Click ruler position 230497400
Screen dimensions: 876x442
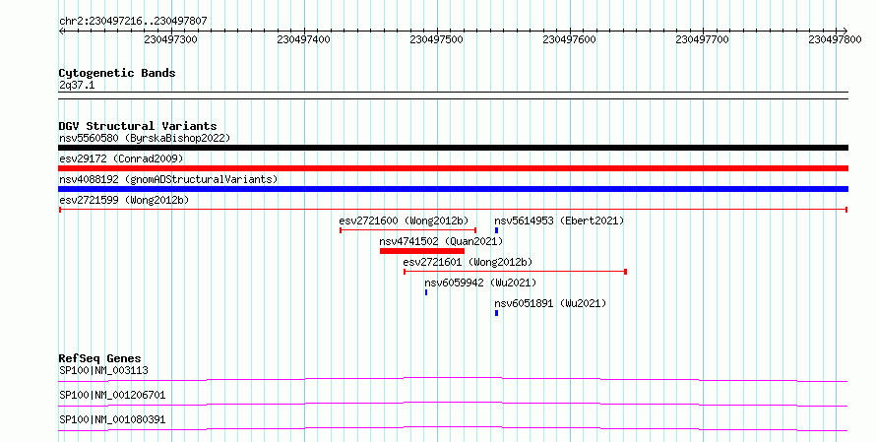coord(304,39)
